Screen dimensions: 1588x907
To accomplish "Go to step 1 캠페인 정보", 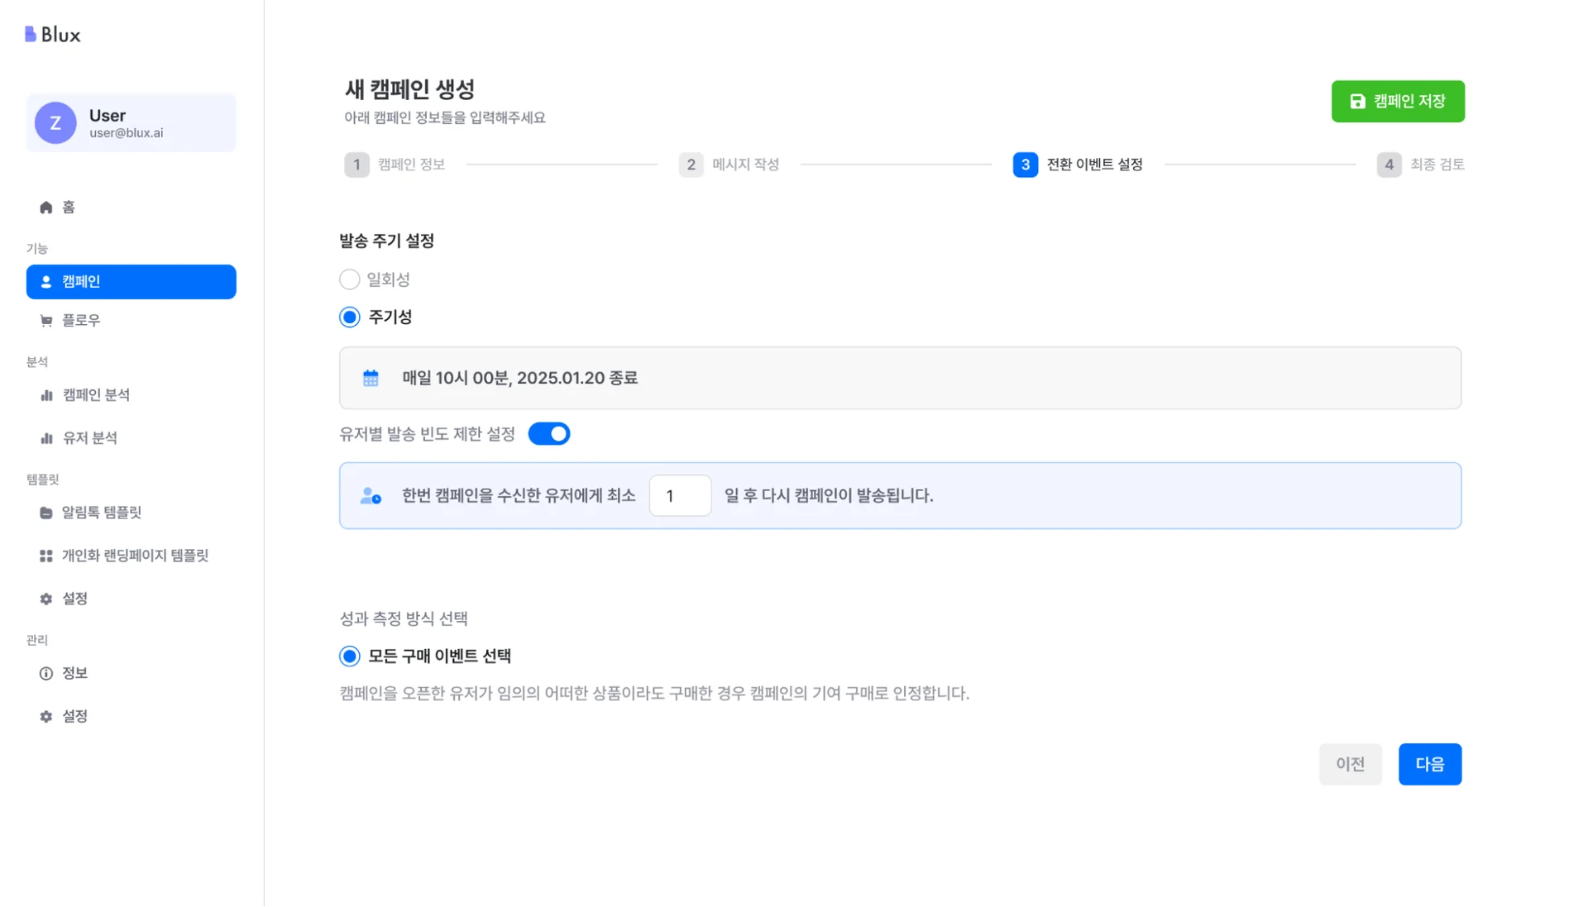I will tap(395, 165).
